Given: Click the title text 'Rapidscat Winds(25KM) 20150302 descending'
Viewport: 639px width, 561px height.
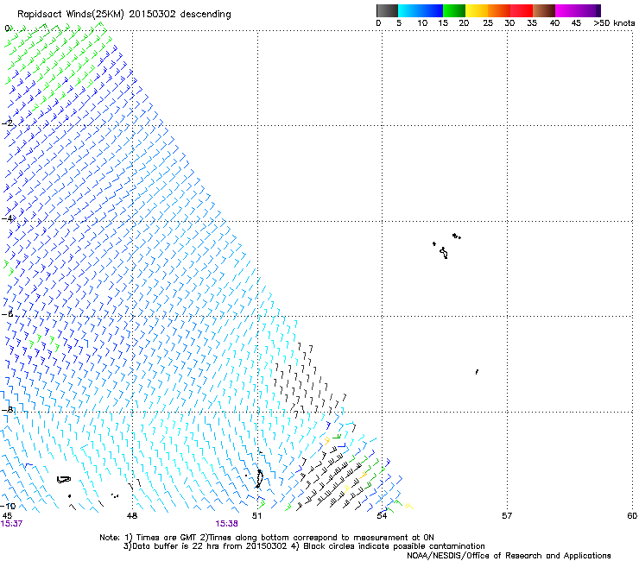Looking at the screenshot, I should [x=123, y=14].
